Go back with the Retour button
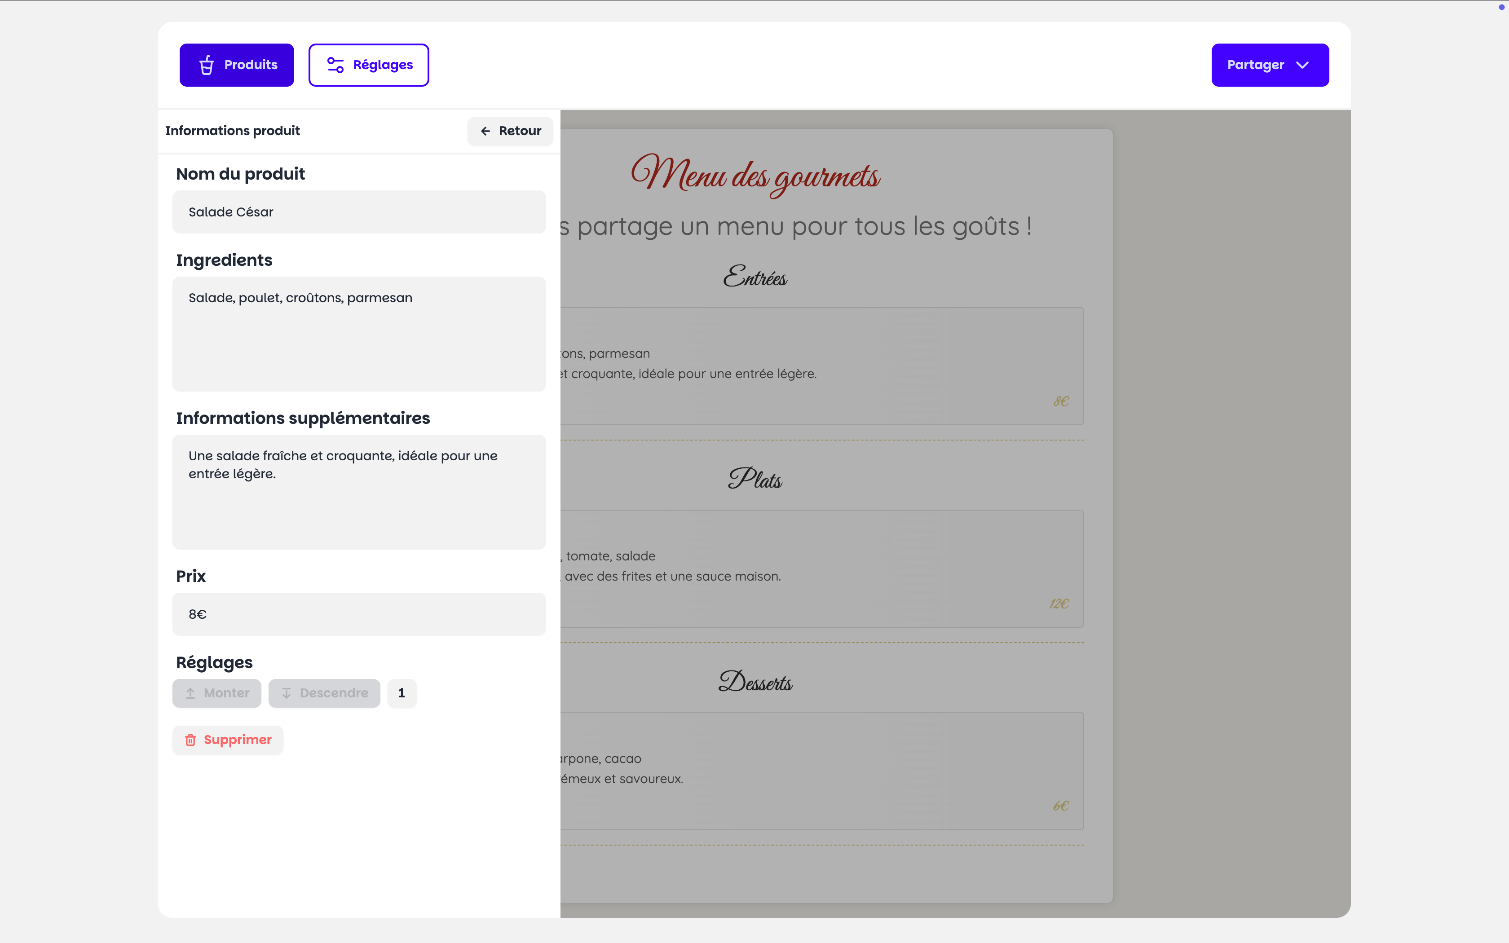Screen dimensions: 1509x943 (x=510, y=131)
